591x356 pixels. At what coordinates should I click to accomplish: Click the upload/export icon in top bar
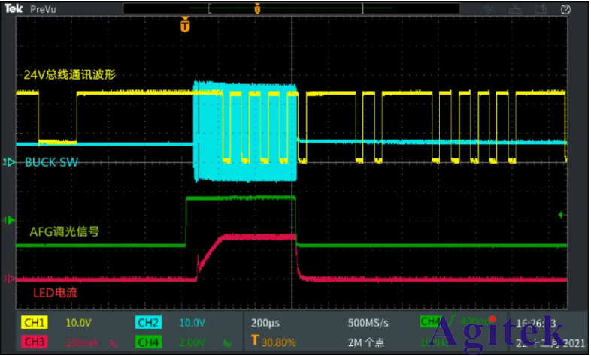click(543, 10)
